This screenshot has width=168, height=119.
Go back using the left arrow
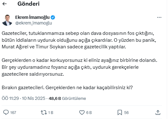pyautogui.click(x=4, y=4)
